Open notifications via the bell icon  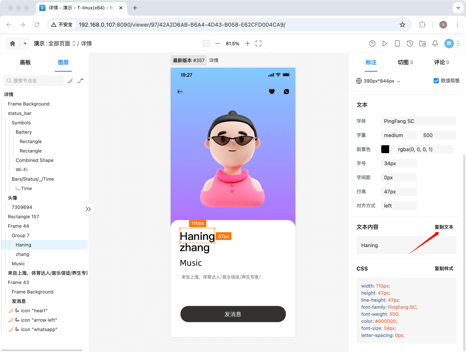tap(435, 43)
